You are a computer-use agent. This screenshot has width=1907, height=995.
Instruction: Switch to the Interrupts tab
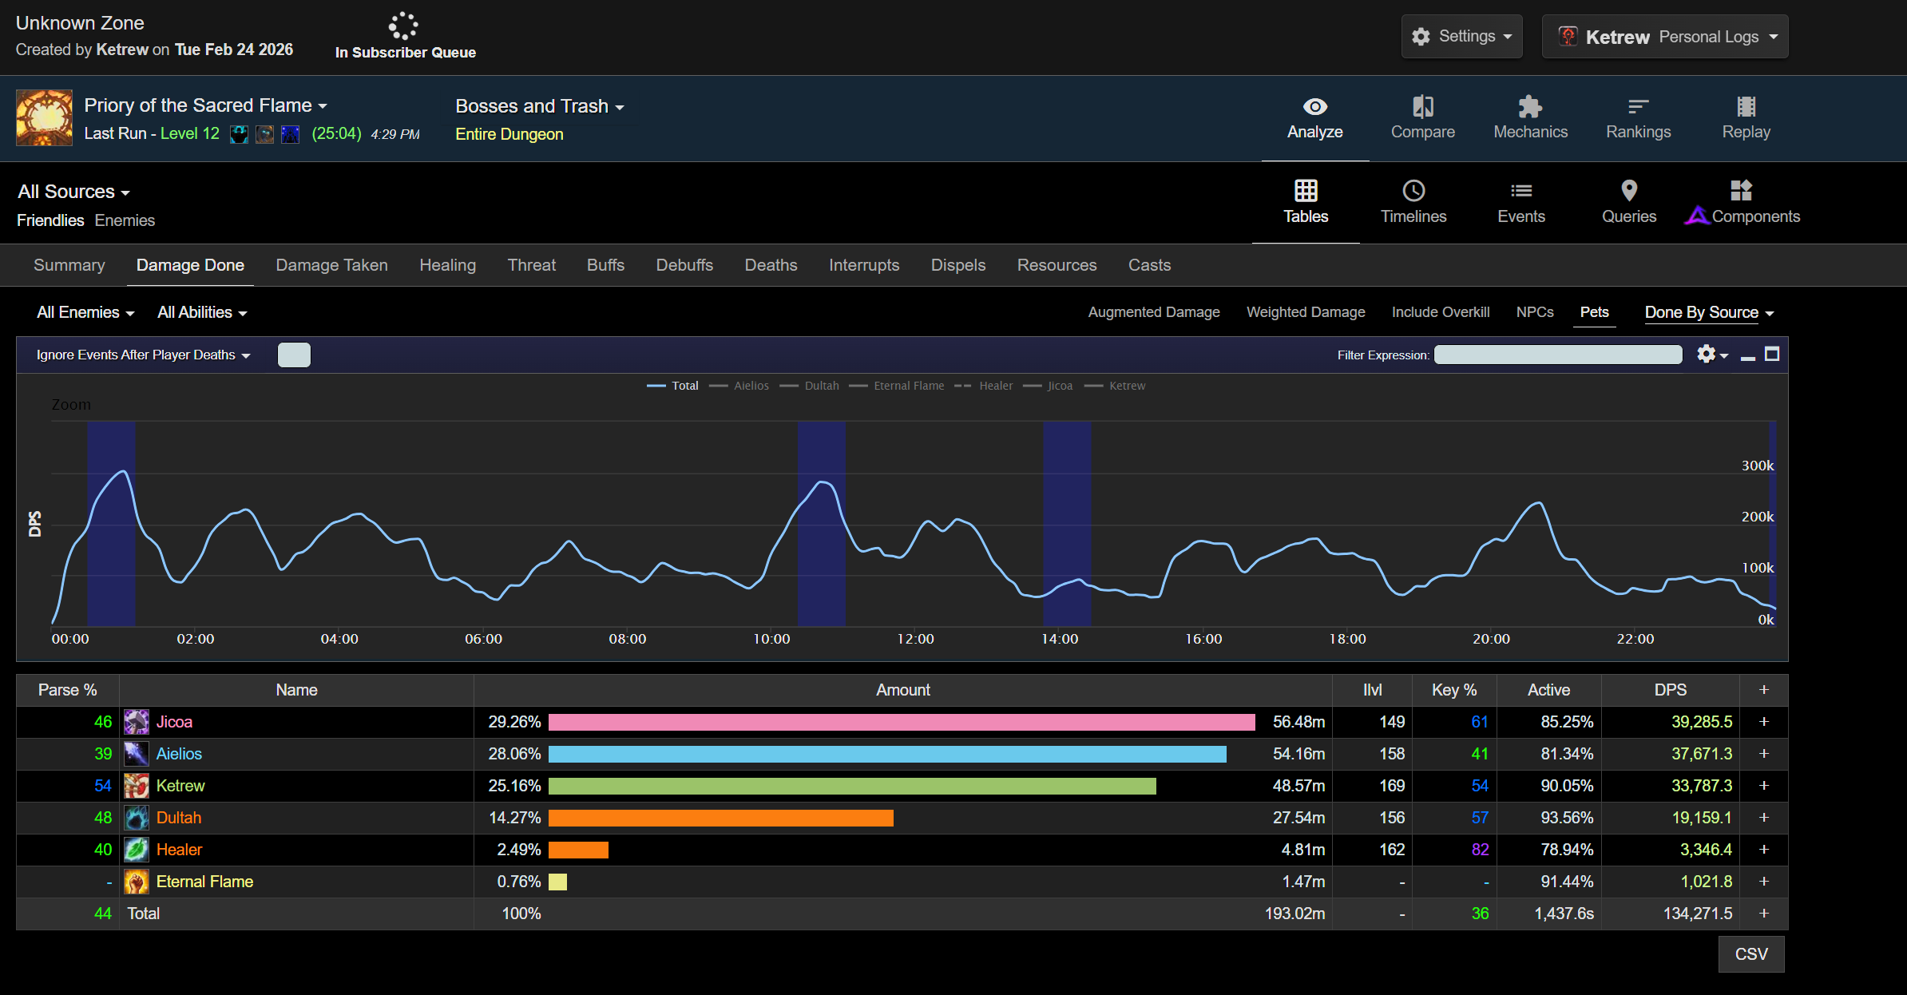click(863, 265)
